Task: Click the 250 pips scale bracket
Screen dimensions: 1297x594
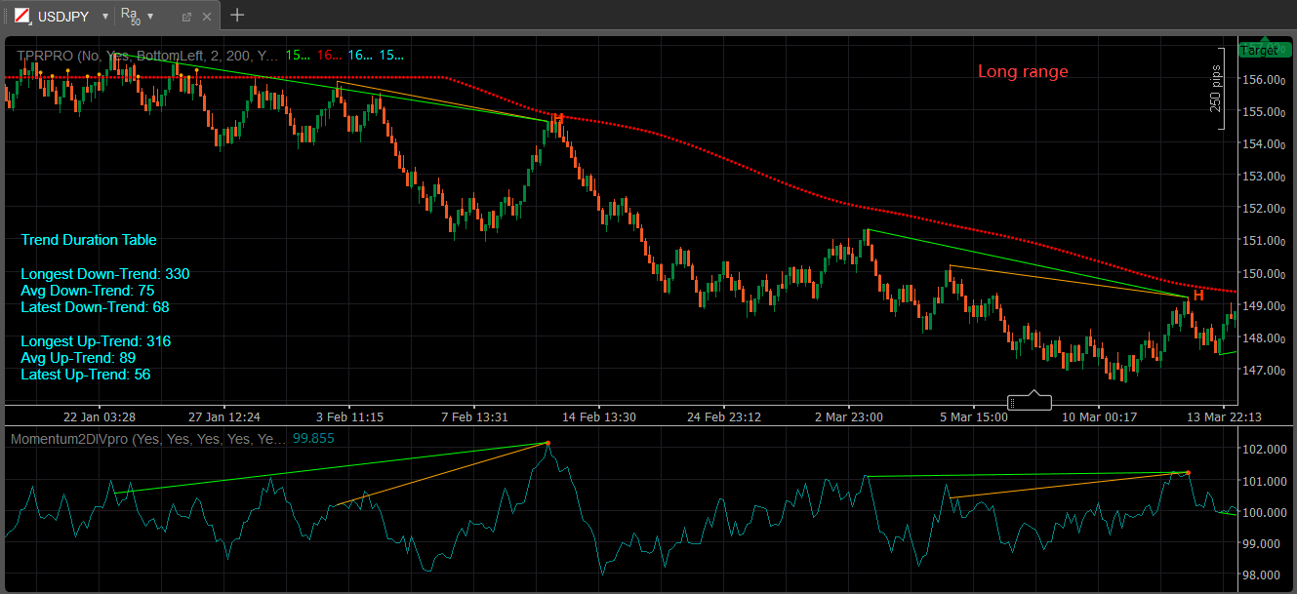Action: 1216,89
